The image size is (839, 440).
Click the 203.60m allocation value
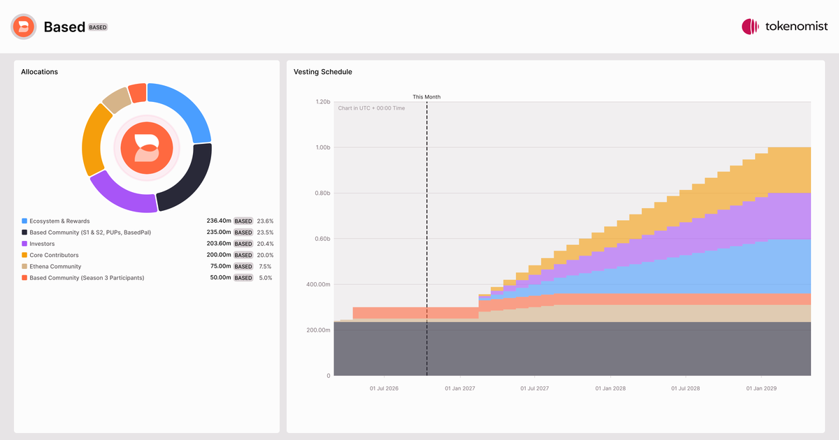(219, 244)
